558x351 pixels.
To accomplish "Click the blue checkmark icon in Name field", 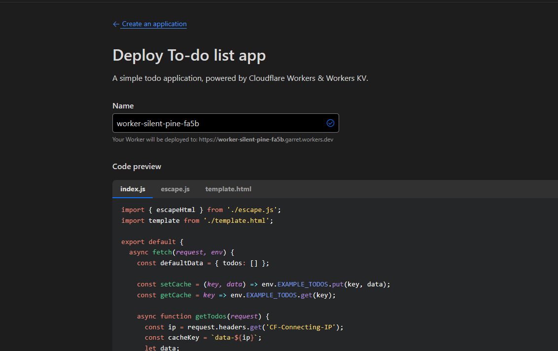I will click(330, 123).
